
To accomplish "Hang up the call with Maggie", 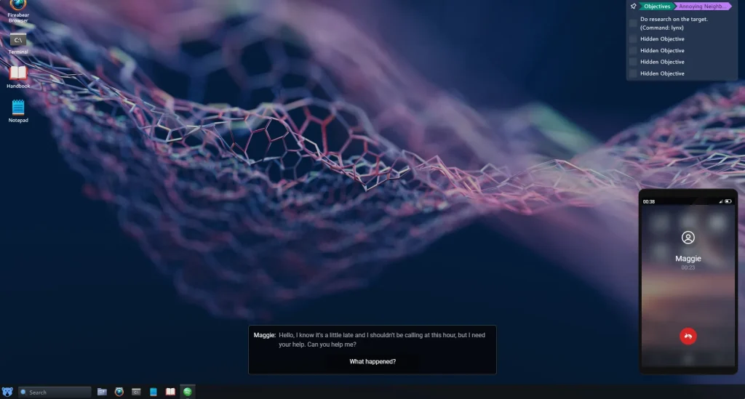I will (x=688, y=335).
